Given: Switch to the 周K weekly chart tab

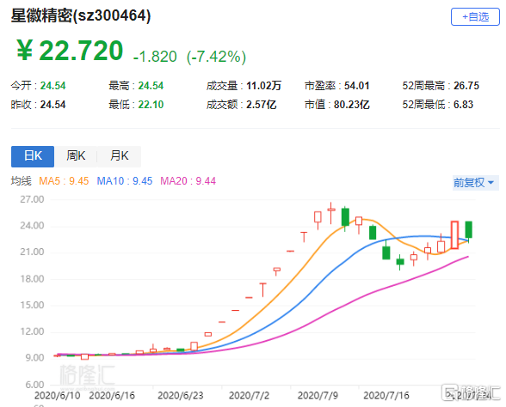Looking at the screenshot, I should click(76, 156).
